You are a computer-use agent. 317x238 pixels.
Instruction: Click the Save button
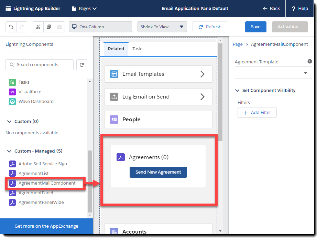[x=255, y=27]
